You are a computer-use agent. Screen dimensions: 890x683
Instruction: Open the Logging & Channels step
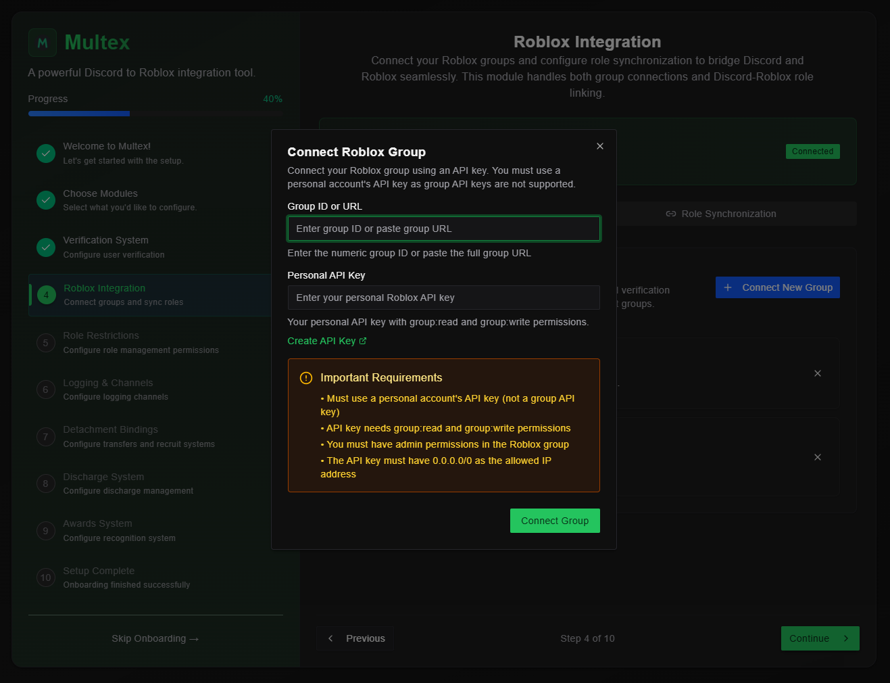tap(155, 390)
